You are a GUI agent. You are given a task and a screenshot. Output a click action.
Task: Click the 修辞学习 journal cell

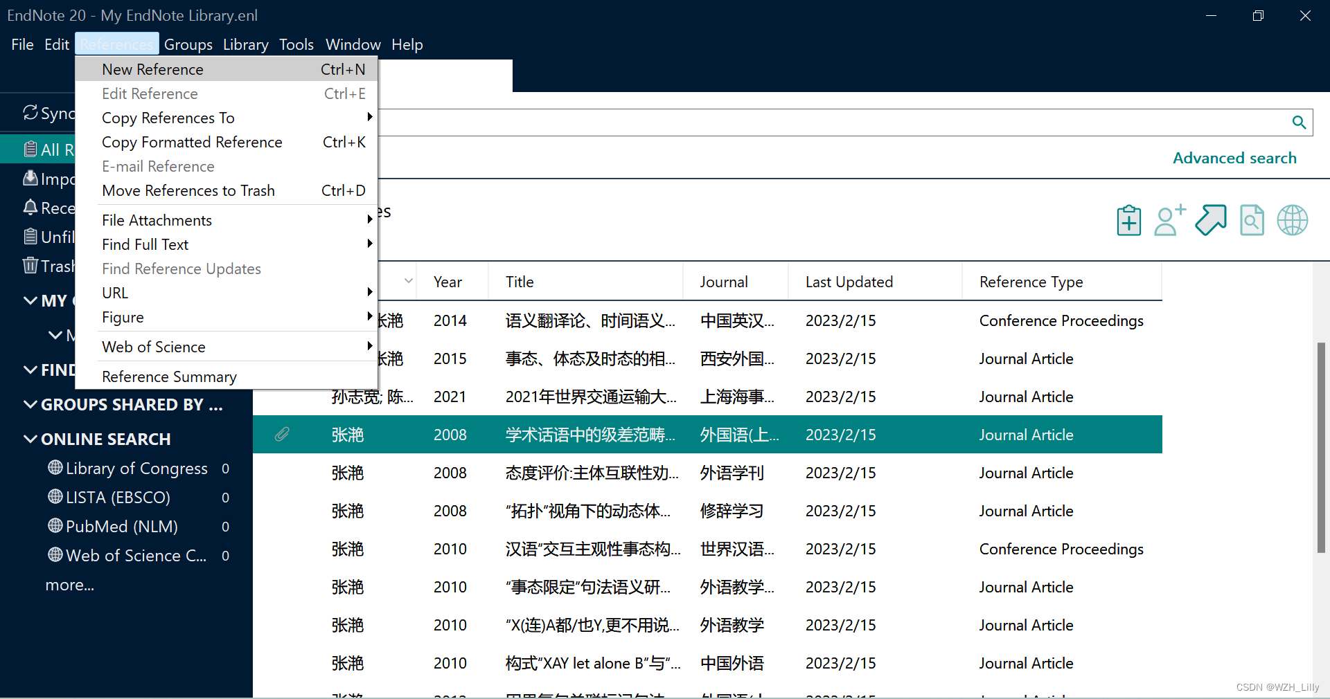pyautogui.click(x=731, y=511)
